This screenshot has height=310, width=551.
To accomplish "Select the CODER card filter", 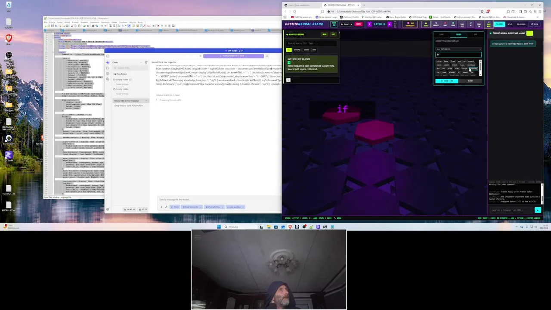I will pyautogui.click(x=306, y=50).
